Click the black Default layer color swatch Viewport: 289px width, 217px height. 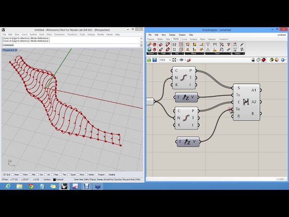pos(54,179)
